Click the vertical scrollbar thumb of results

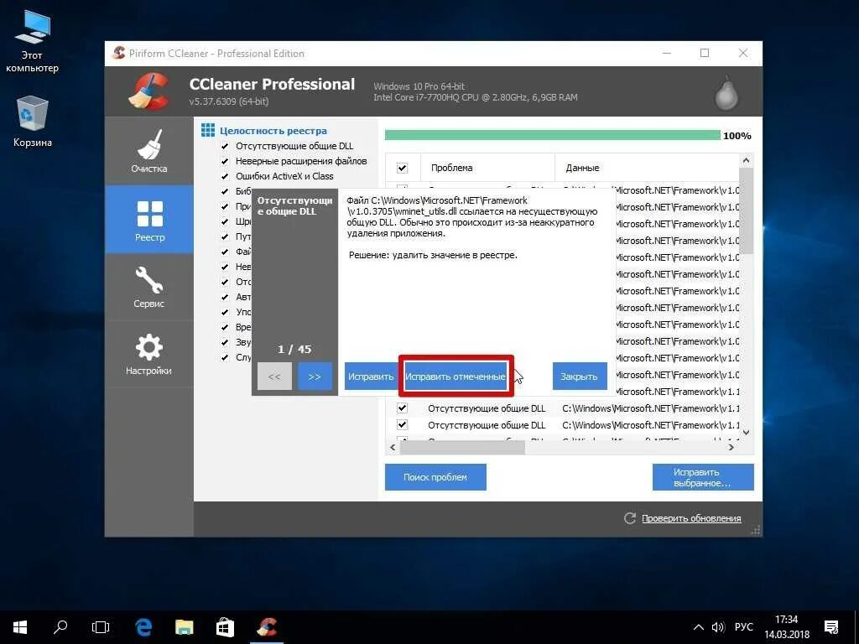[746, 210]
